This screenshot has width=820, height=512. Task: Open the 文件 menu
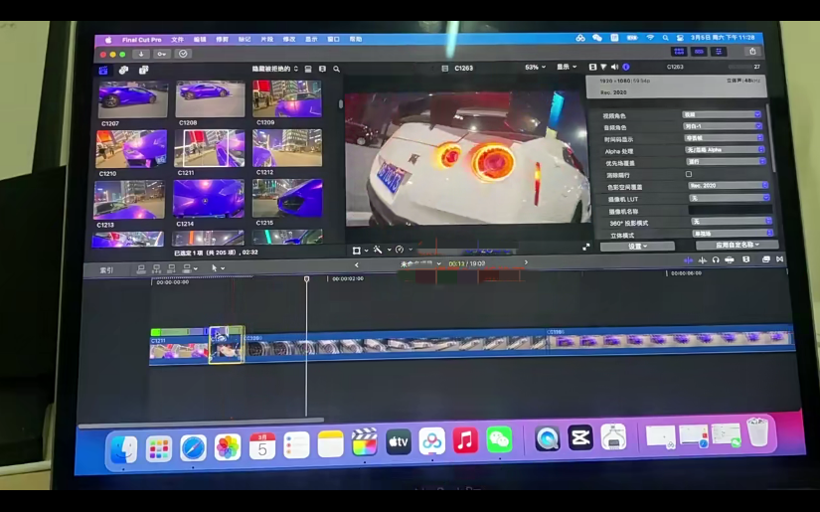(x=178, y=39)
